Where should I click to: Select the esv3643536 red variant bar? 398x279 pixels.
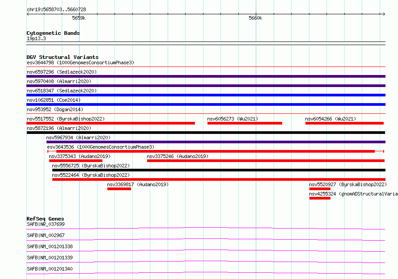coord(216,151)
